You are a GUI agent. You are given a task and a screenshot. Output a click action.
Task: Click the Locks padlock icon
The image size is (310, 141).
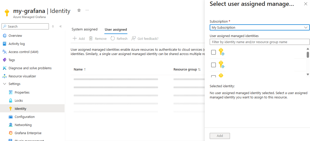click(x=11, y=100)
